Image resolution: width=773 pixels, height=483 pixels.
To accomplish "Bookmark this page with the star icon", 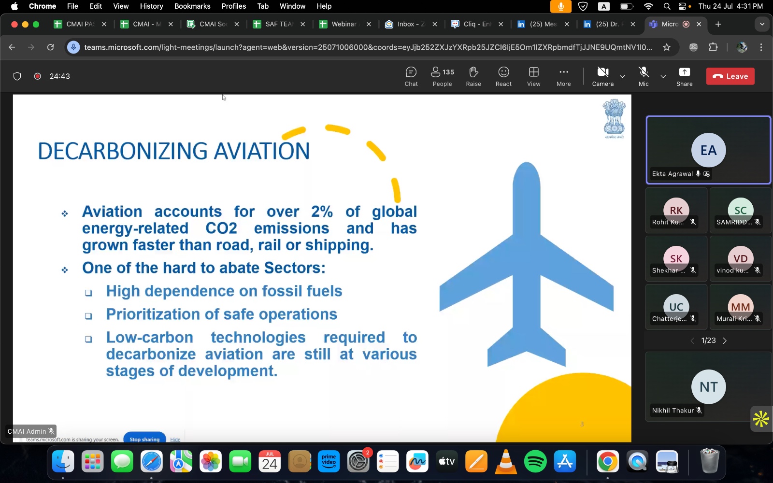I will point(667,47).
